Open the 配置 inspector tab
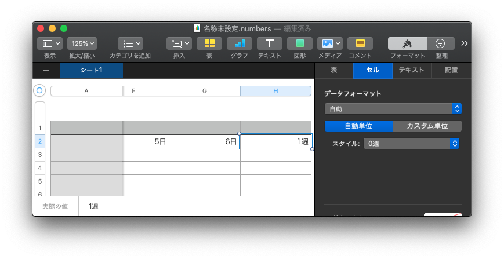This screenshot has width=504, height=259. (x=451, y=70)
